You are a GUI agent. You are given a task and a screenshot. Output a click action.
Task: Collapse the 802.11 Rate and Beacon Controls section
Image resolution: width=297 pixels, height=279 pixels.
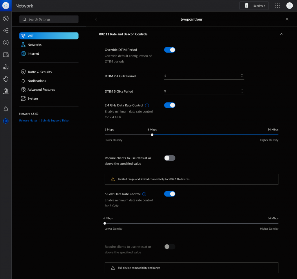pyautogui.click(x=282, y=34)
